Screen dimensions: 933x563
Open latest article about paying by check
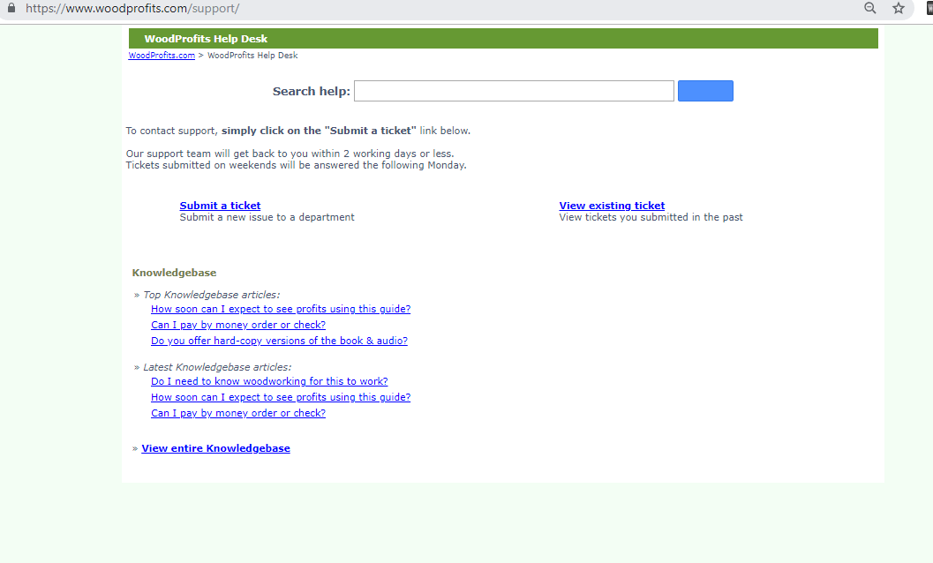point(238,413)
